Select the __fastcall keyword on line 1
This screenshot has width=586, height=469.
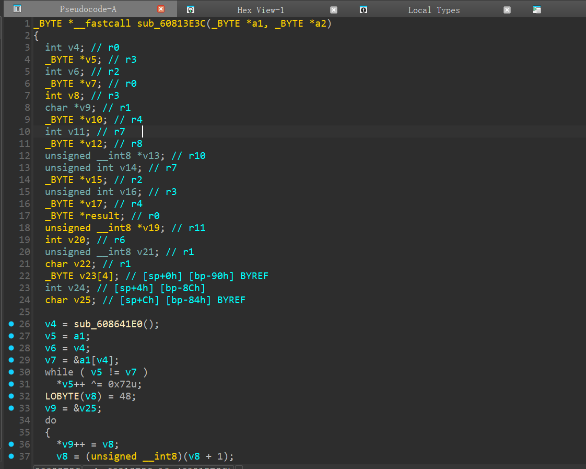[x=102, y=24]
